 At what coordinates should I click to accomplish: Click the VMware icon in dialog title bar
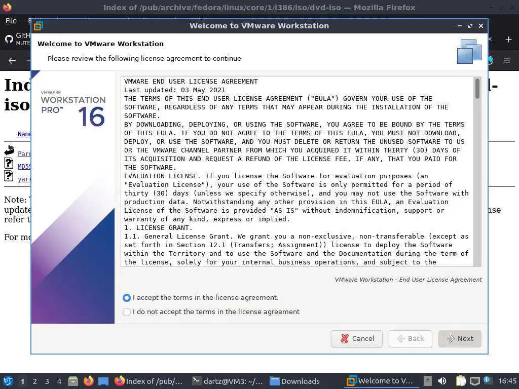(x=39, y=26)
